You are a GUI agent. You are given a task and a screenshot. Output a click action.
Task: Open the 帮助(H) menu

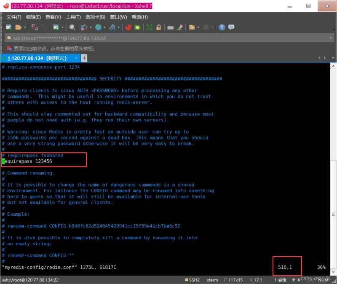140,17
